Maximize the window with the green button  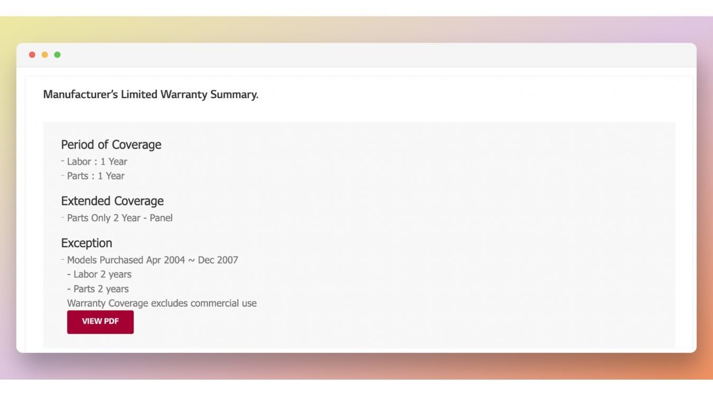click(58, 55)
